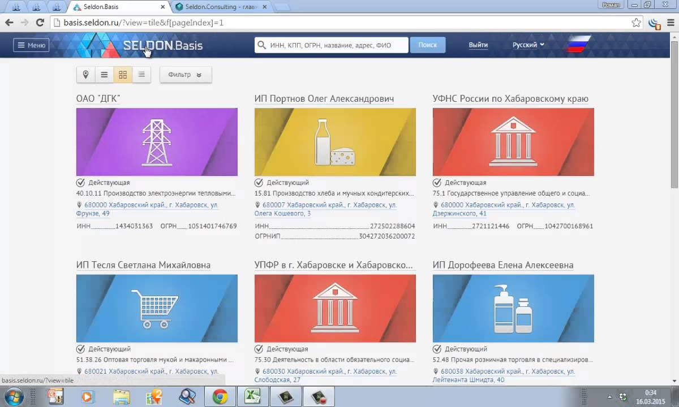Open ОАО "ДГК" company title
679x407 pixels.
[98, 99]
